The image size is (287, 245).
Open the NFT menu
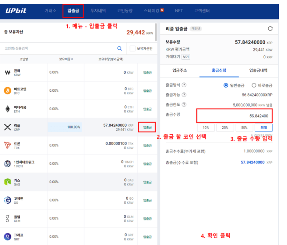[x=179, y=11]
